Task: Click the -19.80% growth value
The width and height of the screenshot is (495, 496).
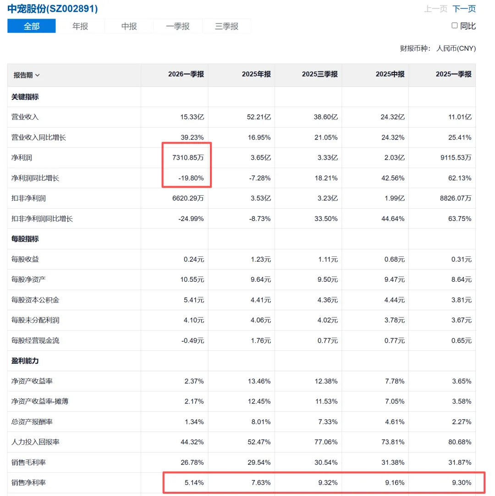Action: tap(191, 178)
